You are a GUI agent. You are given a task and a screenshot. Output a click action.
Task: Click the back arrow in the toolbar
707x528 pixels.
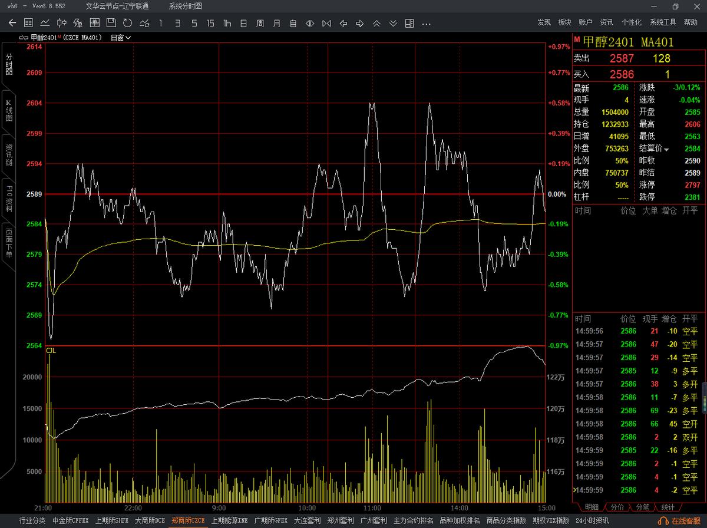coord(12,23)
